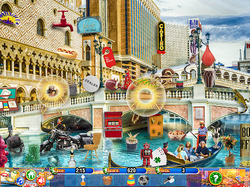The height and width of the screenshot is (187, 250).
Task: Click the feathered carnival mask
Action: coord(9,18)
